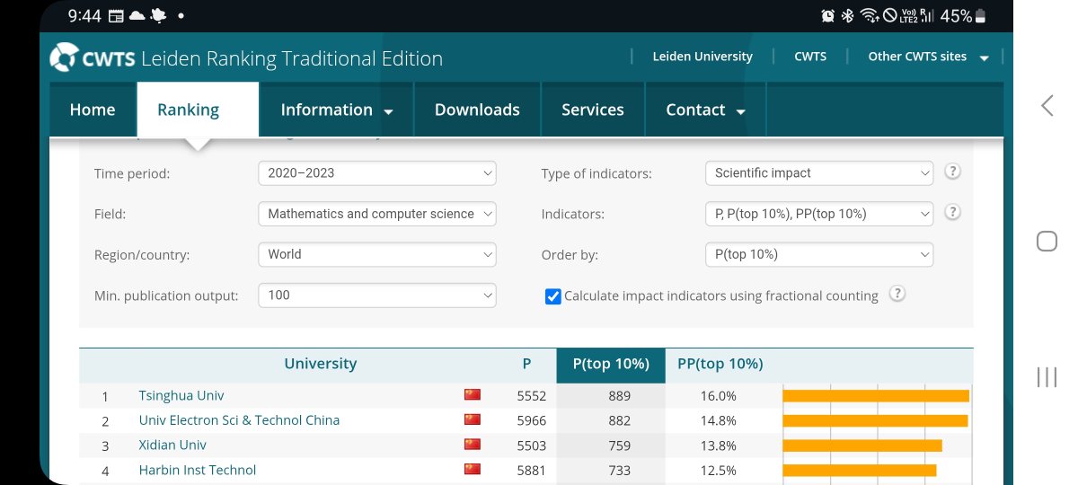
Task: Sort by the P(top 10%) column header
Action: (x=611, y=364)
